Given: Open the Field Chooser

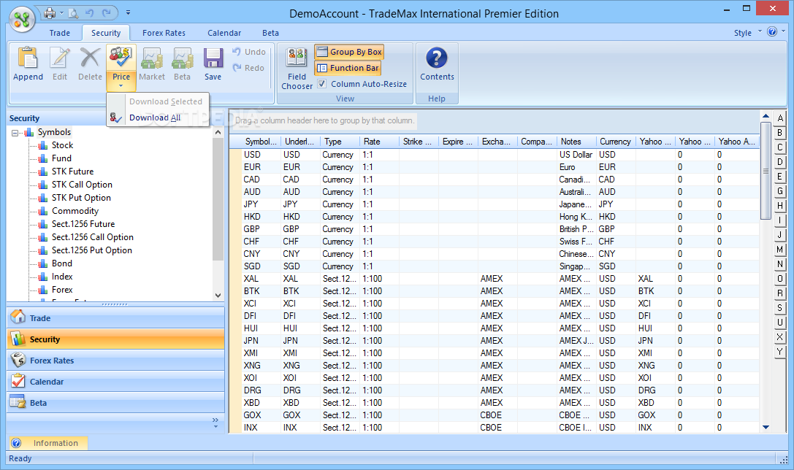Looking at the screenshot, I should point(297,69).
